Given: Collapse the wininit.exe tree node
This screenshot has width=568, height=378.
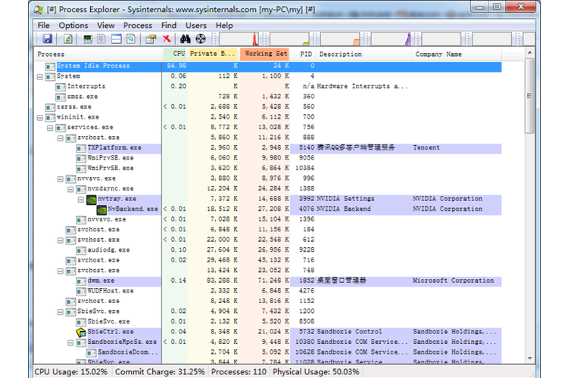Looking at the screenshot, I should [x=40, y=118].
